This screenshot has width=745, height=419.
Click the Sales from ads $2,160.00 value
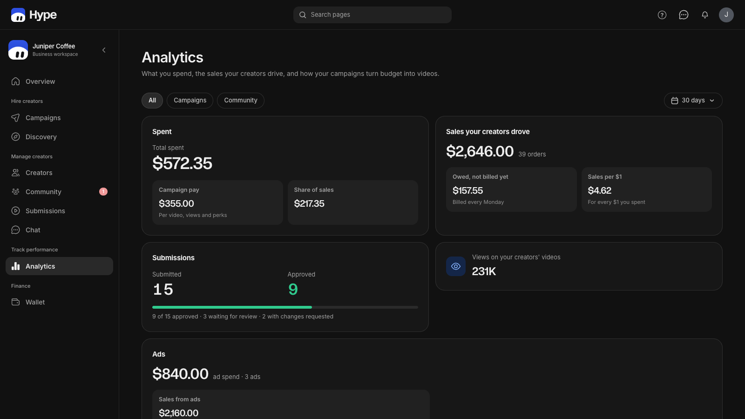[x=178, y=413]
